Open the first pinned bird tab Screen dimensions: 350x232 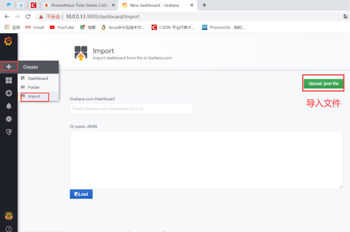pos(8,5)
